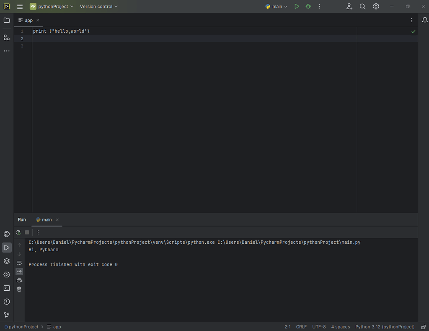Open the IDE Settings gear
Viewport: 429px width, 331px height.
tap(376, 6)
